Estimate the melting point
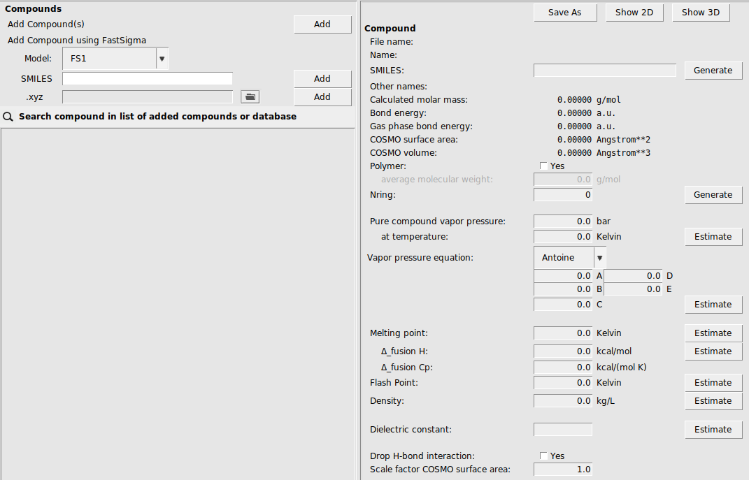749x480 pixels. (713, 333)
